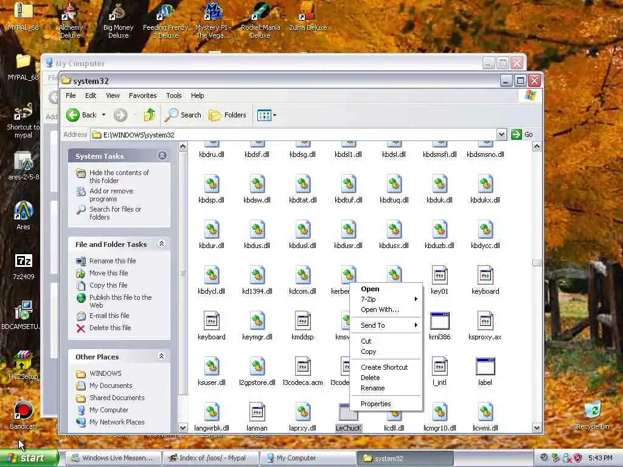Click the Go button
Screen dimensions: 623x467
522,134
